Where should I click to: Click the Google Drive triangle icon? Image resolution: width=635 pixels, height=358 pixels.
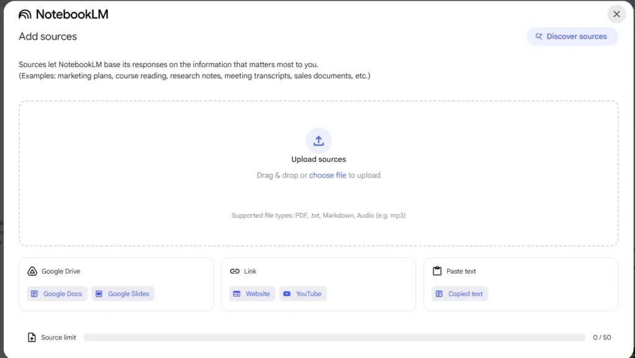pyautogui.click(x=32, y=271)
